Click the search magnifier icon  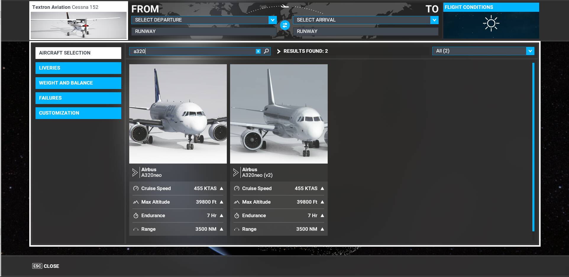(x=265, y=51)
